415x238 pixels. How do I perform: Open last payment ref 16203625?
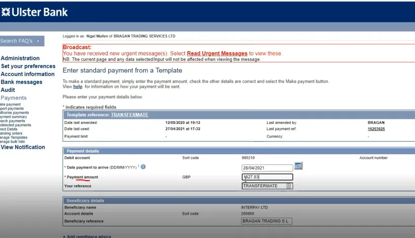pyautogui.click(x=376, y=129)
